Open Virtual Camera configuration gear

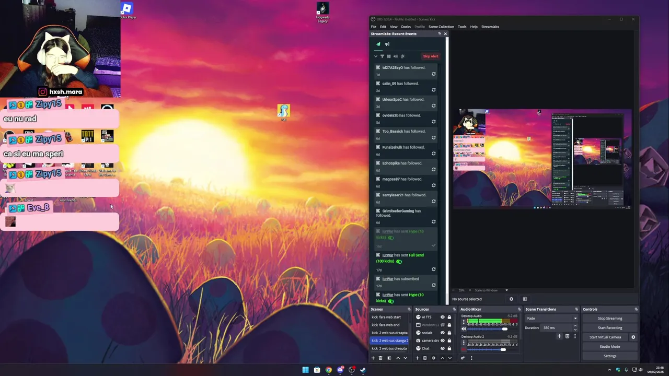[633, 337]
